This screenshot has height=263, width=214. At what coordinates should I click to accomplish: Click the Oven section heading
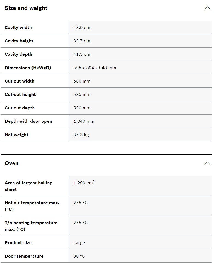(12, 163)
